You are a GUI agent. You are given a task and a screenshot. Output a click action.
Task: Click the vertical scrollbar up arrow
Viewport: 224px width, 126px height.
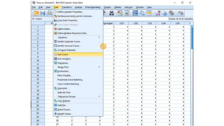click(x=192, y=26)
